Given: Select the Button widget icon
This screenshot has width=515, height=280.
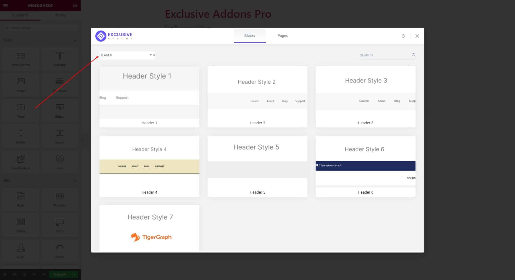Looking at the screenshot, I should pos(60,107).
